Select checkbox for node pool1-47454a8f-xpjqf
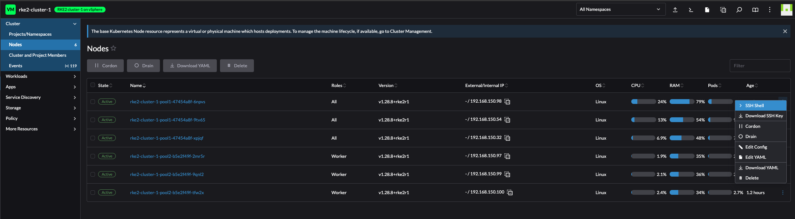Screen dimensions: 795x219 pos(93,138)
